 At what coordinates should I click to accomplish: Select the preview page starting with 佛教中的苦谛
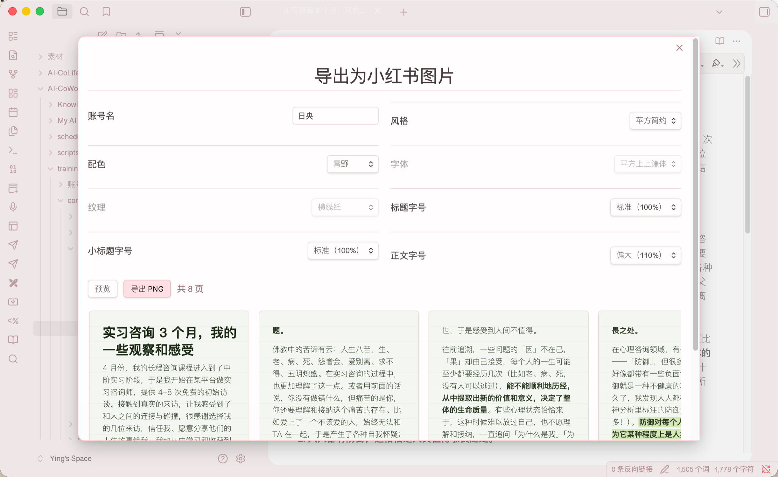(x=339, y=376)
